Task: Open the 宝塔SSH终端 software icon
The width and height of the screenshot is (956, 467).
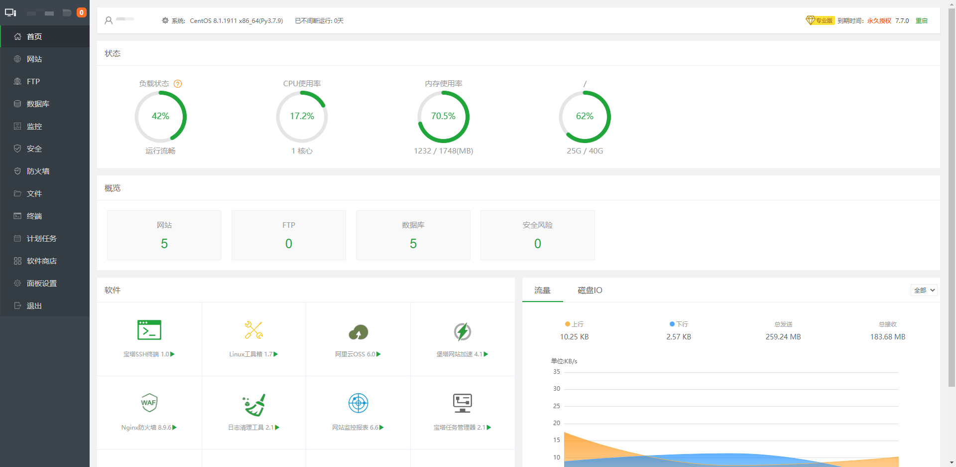Action: point(149,330)
